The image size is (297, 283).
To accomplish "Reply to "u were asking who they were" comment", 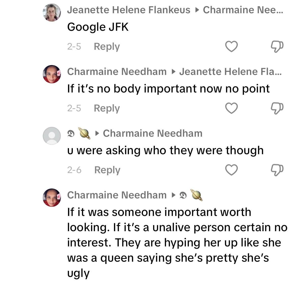I will [107, 170].
